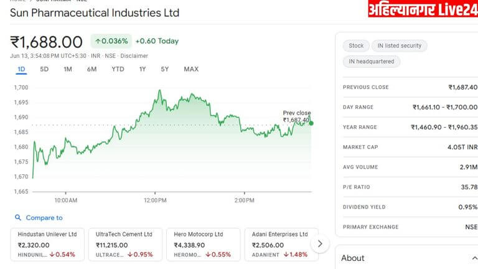The image size is (478, 269).
Task: Click the IN listed security chip
Action: pos(400,45)
